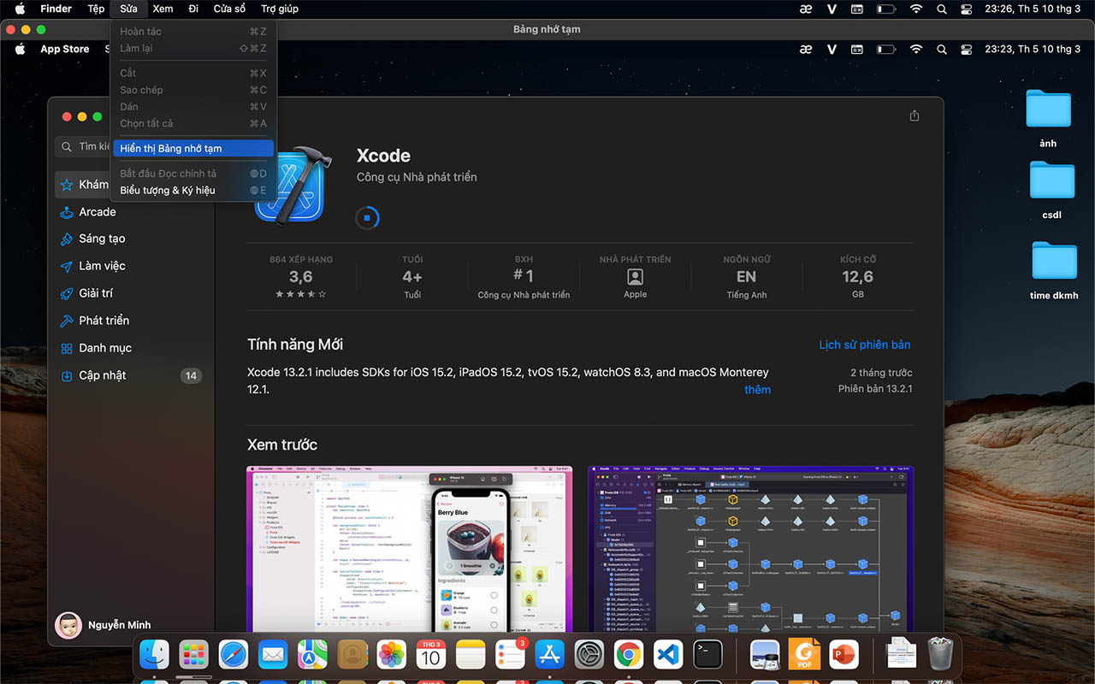Screen dimensions: 1095x684
Task: Select Giải trí in the App Store sidebar
Action: pyautogui.click(x=96, y=293)
